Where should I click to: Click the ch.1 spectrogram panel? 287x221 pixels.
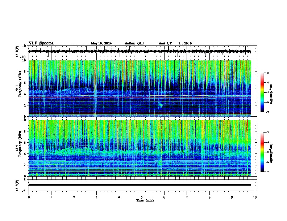point(140,88)
